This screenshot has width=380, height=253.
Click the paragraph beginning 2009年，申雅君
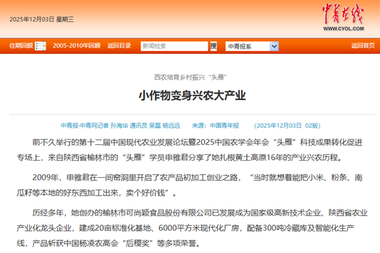coord(190,185)
